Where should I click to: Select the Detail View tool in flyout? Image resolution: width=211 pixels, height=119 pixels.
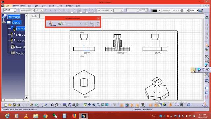[x=195, y=70]
